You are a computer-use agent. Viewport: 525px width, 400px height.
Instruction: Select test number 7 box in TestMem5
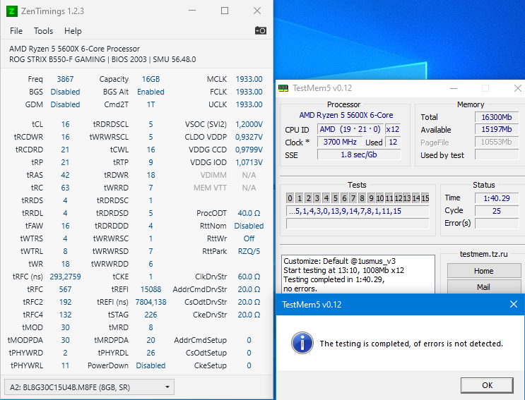click(x=353, y=198)
